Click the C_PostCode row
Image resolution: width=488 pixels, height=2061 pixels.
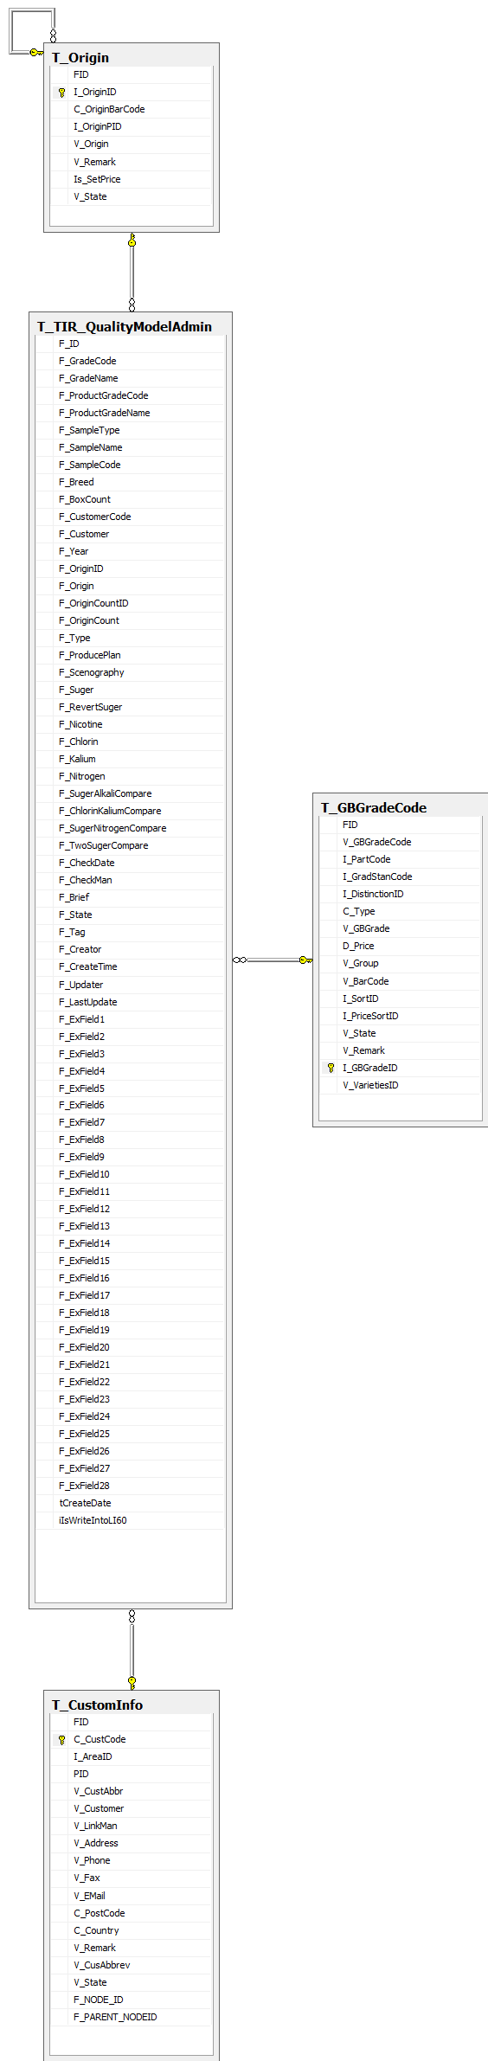[130, 1914]
